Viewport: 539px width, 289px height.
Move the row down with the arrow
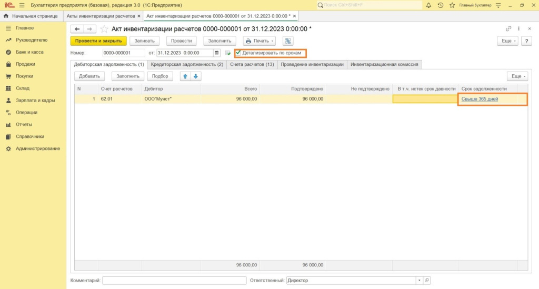pos(195,76)
